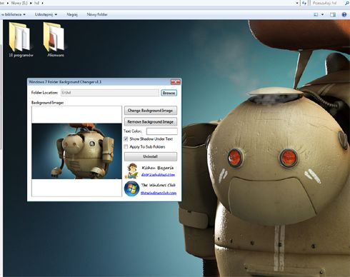Viewport: 350px width, 277px height.
Task: Click Nowy folder in the Explorer toolbar
Action: [97, 14]
